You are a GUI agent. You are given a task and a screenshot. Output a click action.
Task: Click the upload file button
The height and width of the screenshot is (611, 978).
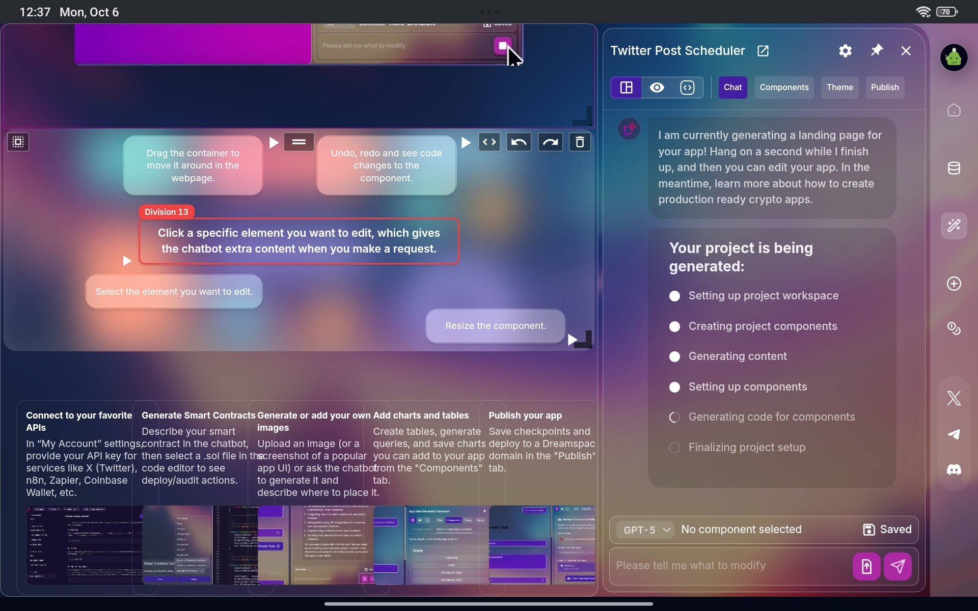866,566
